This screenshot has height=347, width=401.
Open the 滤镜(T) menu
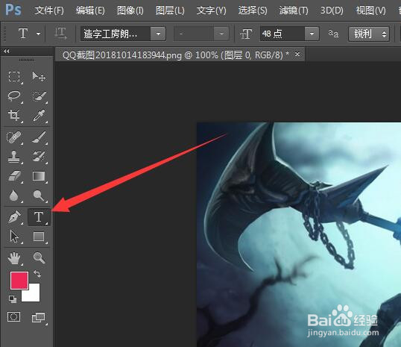pos(294,10)
